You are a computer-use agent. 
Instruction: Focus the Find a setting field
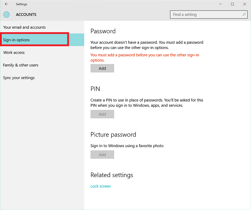click(x=209, y=15)
